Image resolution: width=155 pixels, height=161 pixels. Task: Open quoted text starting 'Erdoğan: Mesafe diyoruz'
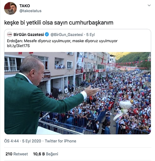click(x=62, y=41)
